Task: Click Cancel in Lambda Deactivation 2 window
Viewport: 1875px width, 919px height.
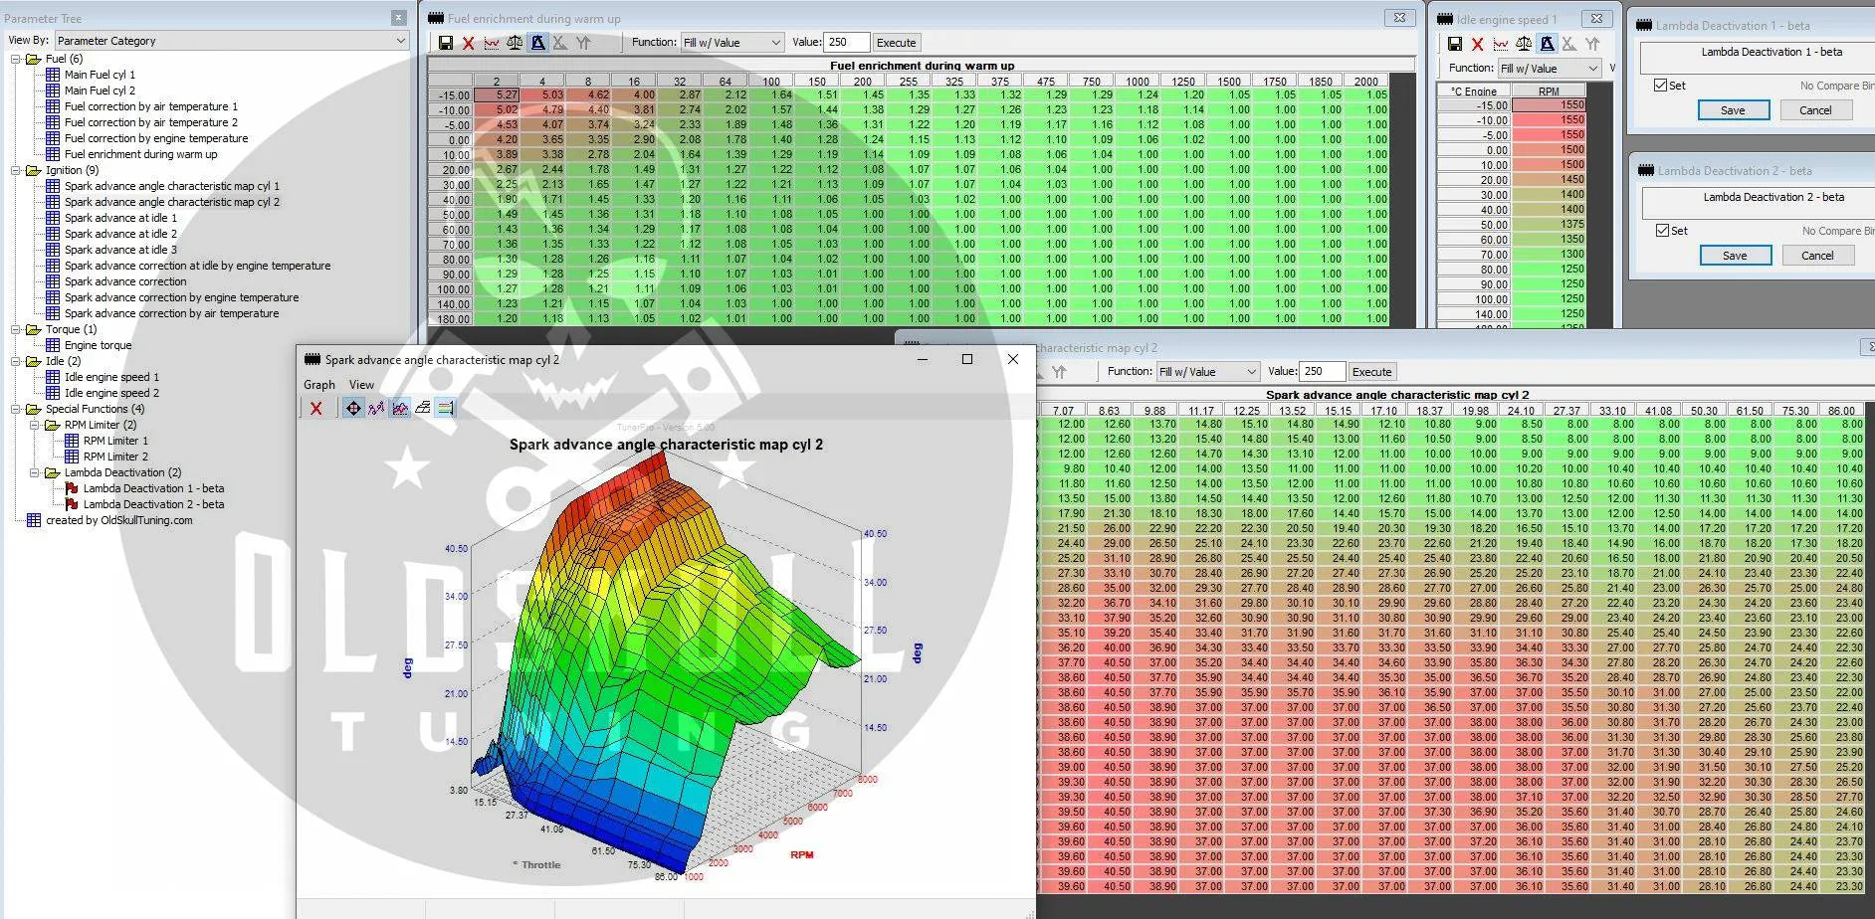Action: click(1816, 256)
